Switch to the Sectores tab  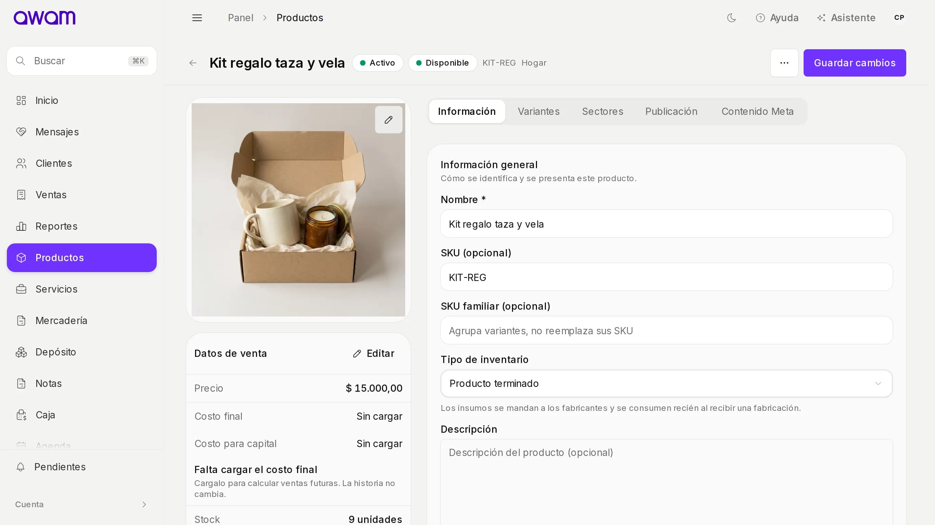pos(603,112)
